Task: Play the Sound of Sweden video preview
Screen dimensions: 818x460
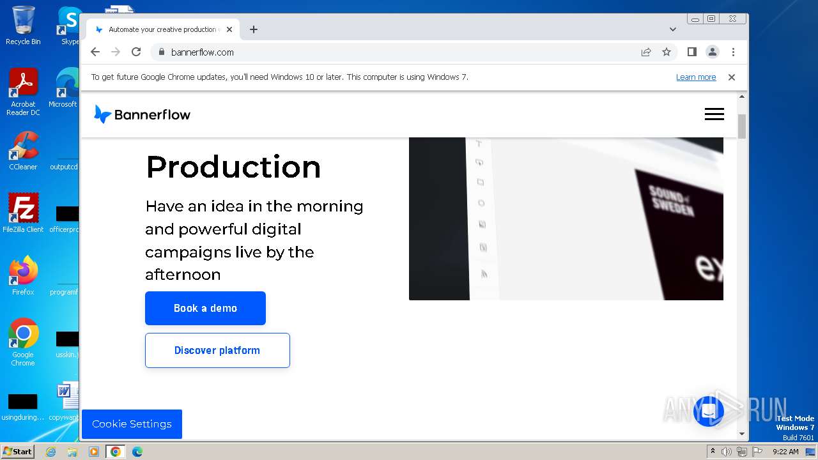Action: pyautogui.click(x=566, y=218)
